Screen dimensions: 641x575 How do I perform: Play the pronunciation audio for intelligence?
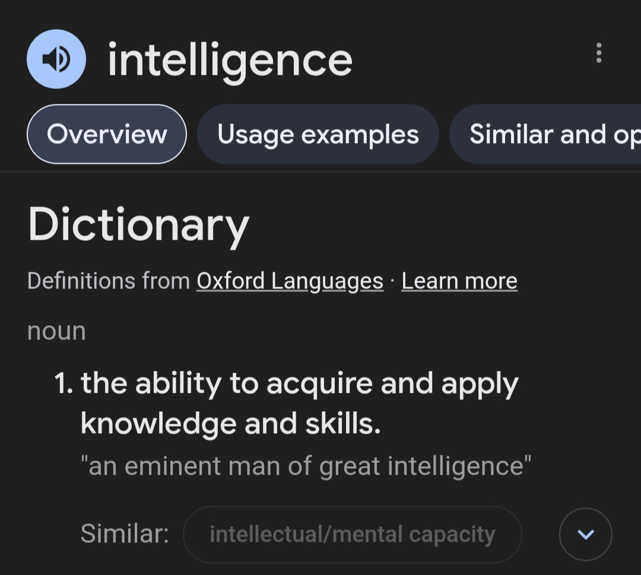[56, 59]
